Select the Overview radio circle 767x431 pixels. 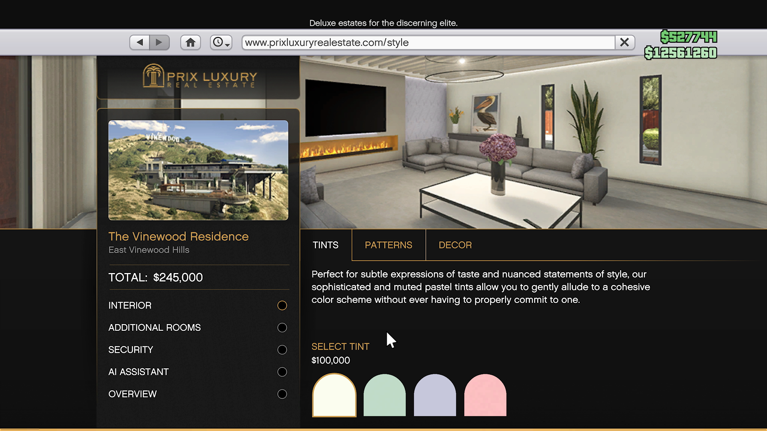tap(282, 394)
